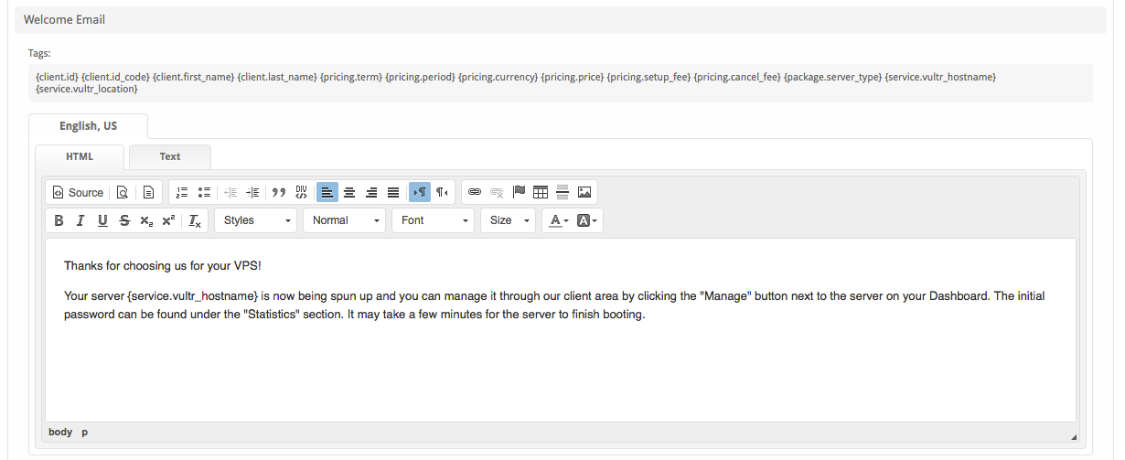This screenshot has width=1125, height=460.
Task: Open the editor Preview icon
Action: pos(122,192)
